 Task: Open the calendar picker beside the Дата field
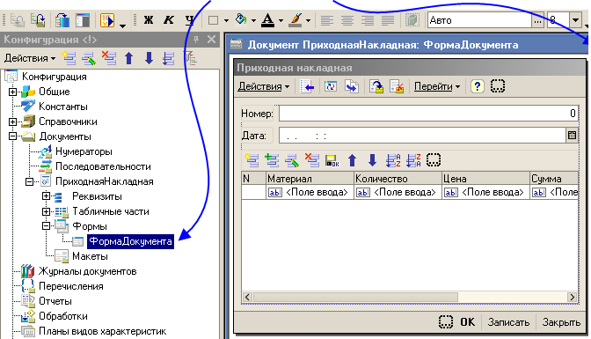tap(572, 135)
